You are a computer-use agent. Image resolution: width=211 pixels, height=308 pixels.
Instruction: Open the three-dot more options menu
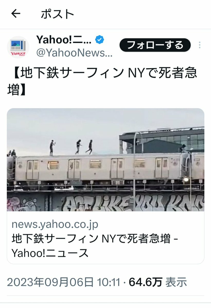point(200,45)
